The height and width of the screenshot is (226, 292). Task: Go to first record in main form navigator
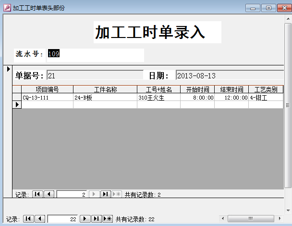(28, 218)
